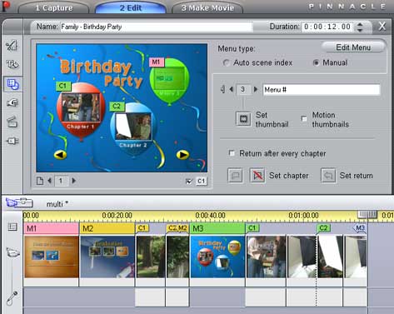394x314 pixels.
Task: Click Chapter 1 red balloon in preview
Action: (x=81, y=111)
